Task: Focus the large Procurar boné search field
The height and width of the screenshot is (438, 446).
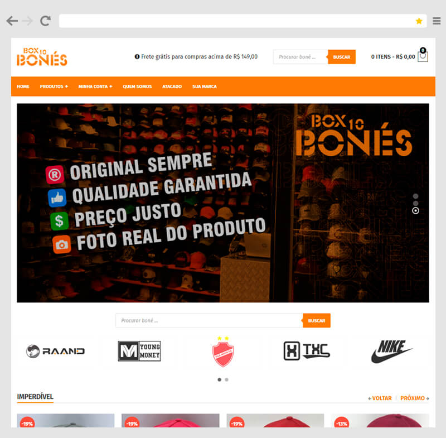Action: [x=209, y=320]
